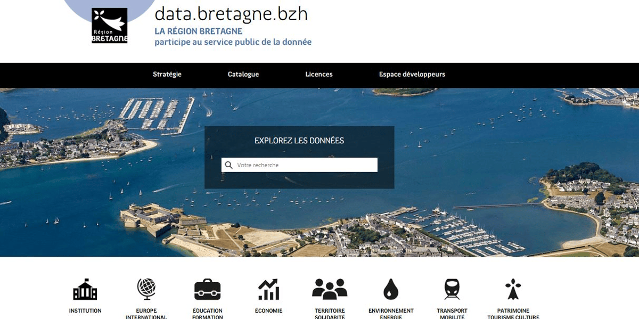Open the Éducation Formation briefcase icon
This screenshot has height=319, width=639.
pyautogui.click(x=207, y=289)
